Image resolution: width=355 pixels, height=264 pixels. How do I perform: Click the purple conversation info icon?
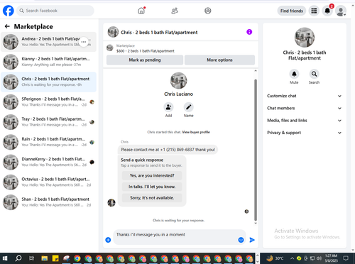pos(249,32)
